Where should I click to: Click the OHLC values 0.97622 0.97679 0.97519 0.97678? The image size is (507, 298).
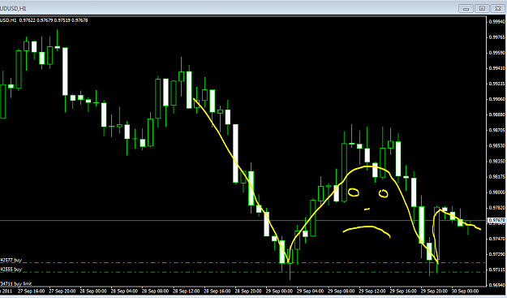point(54,20)
